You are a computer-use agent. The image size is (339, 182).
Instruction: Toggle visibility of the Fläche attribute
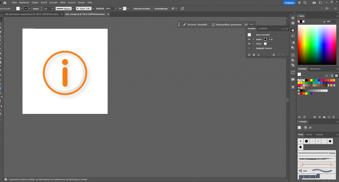coord(249,44)
